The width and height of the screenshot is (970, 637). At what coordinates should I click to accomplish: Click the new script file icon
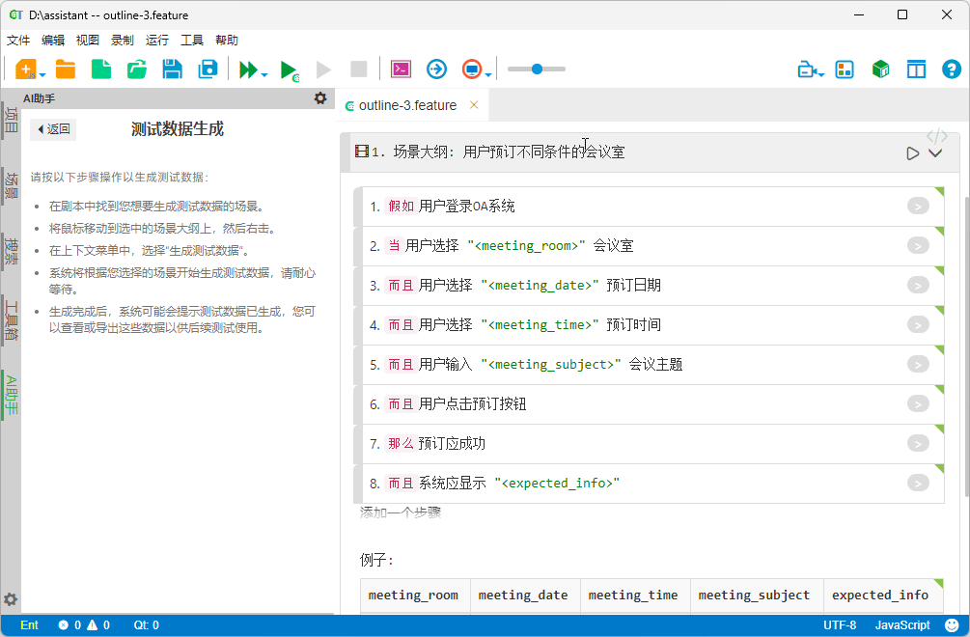point(25,69)
